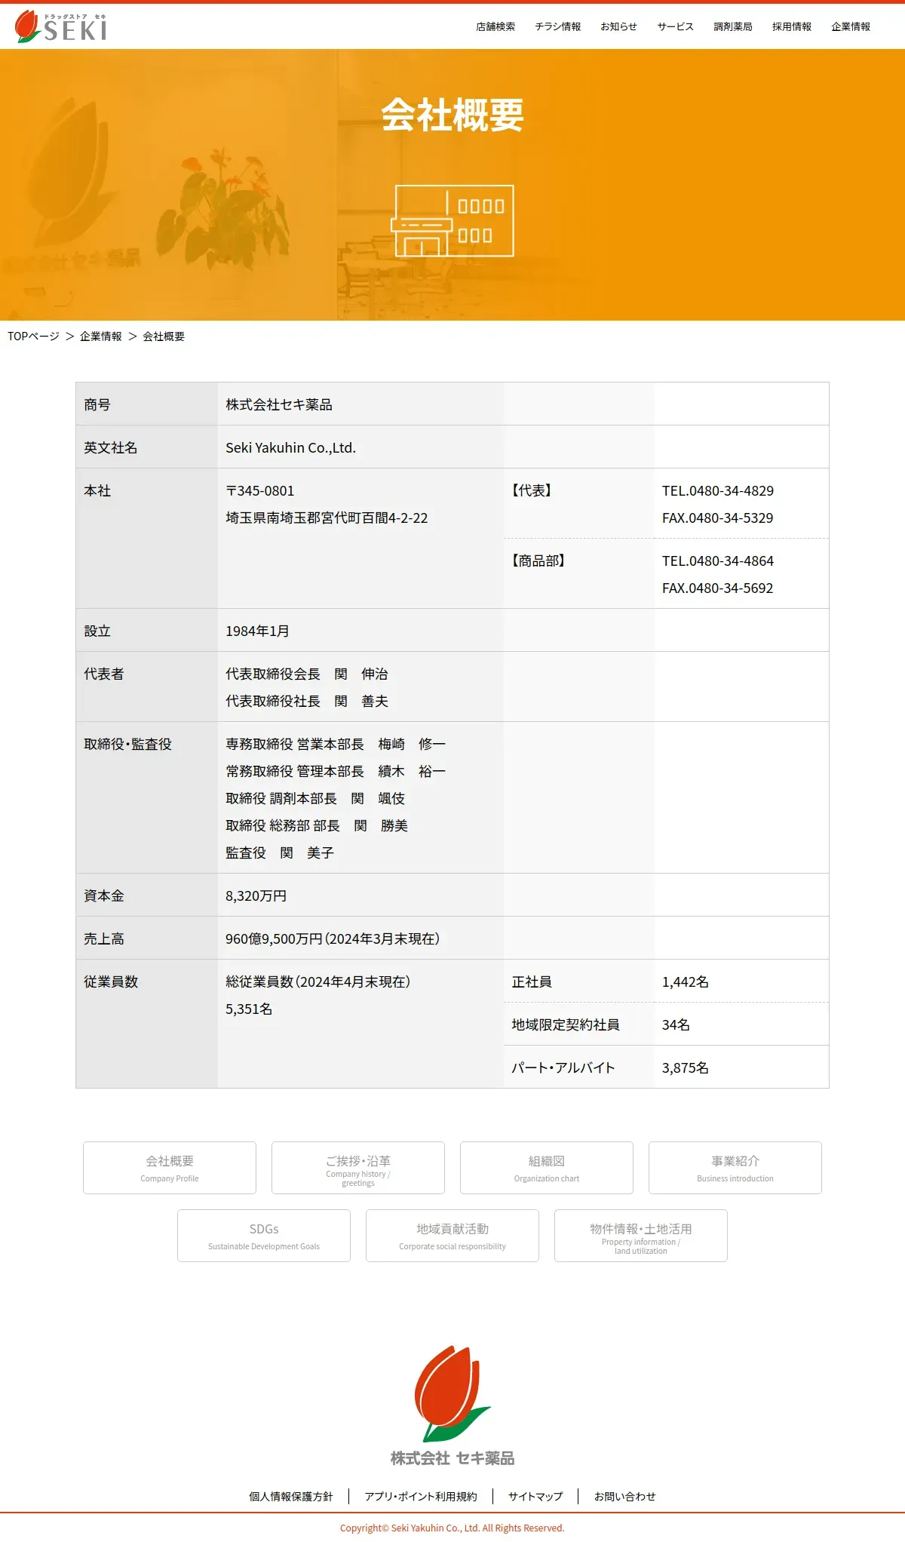Click the copyright Seki Yakuhin notice
Viewport: 905px width, 1542px height.
452,1528
